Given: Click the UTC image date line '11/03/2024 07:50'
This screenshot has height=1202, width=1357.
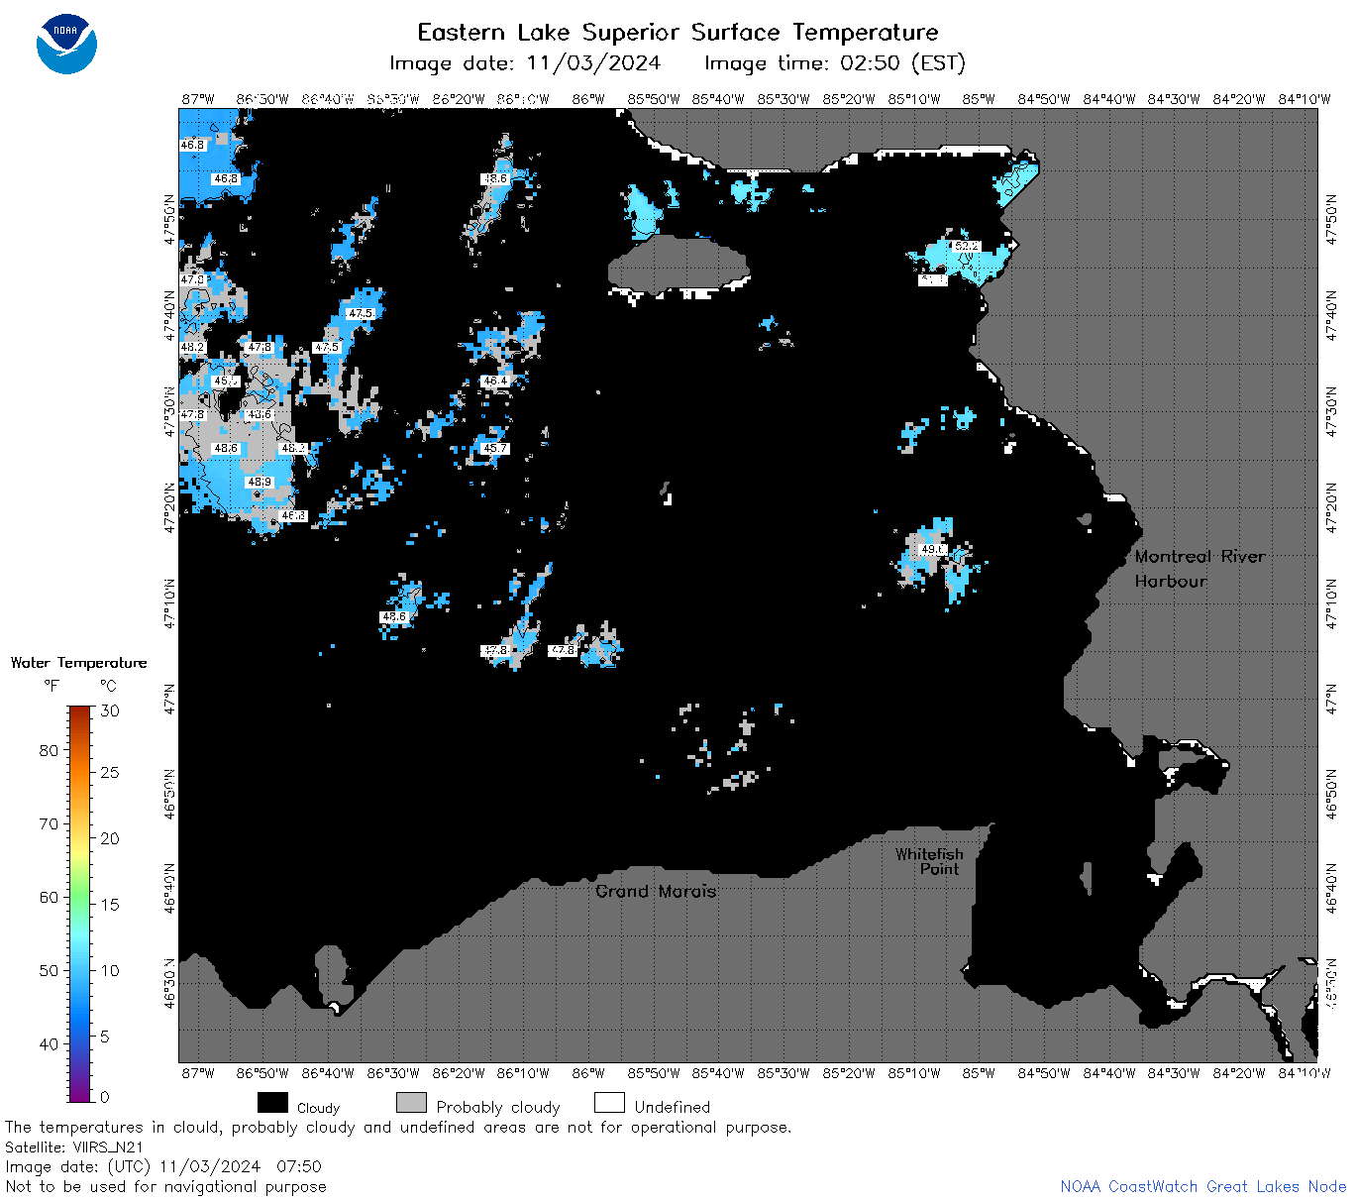Looking at the screenshot, I should point(163,1166).
